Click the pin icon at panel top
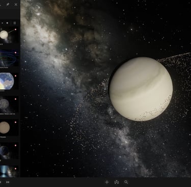 8,5
